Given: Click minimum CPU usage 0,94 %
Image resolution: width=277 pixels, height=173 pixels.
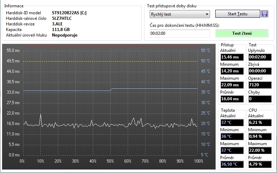Looking at the screenshot, I should 260,136.
